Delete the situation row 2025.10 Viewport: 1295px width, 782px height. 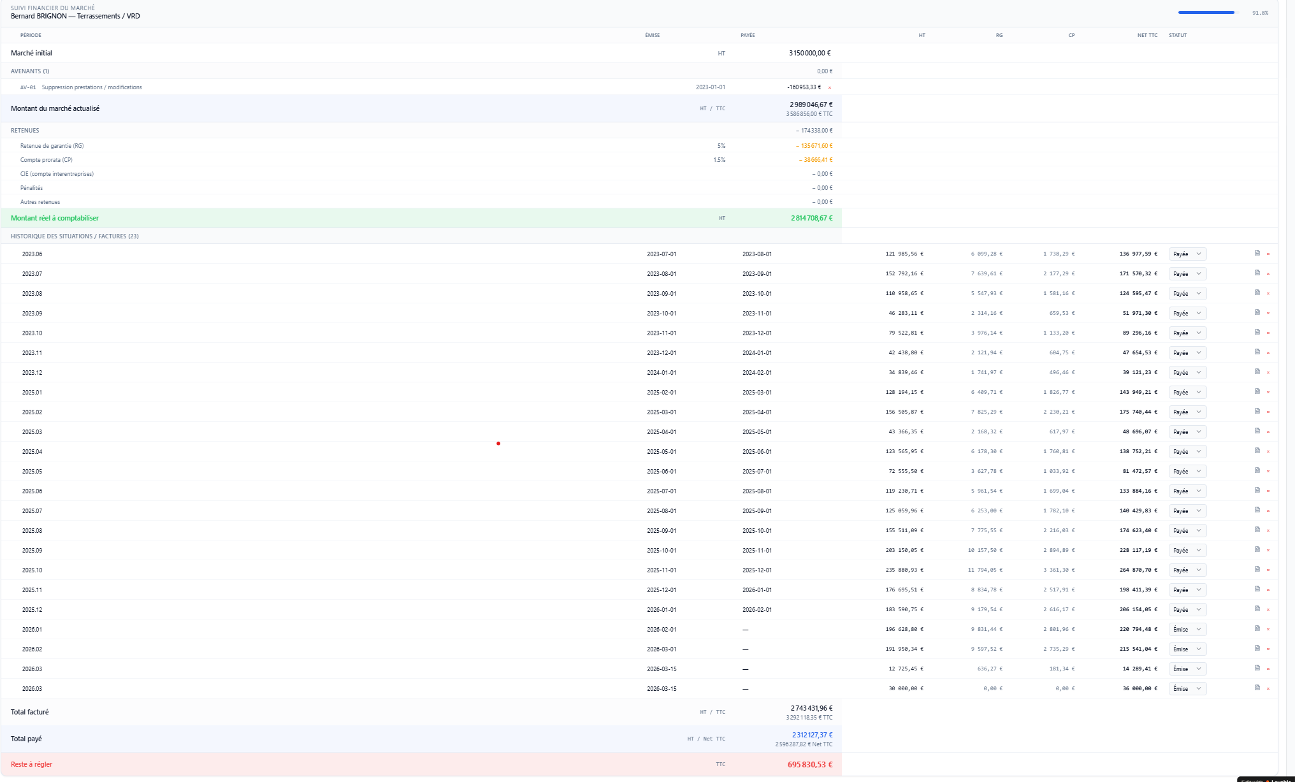(1268, 570)
